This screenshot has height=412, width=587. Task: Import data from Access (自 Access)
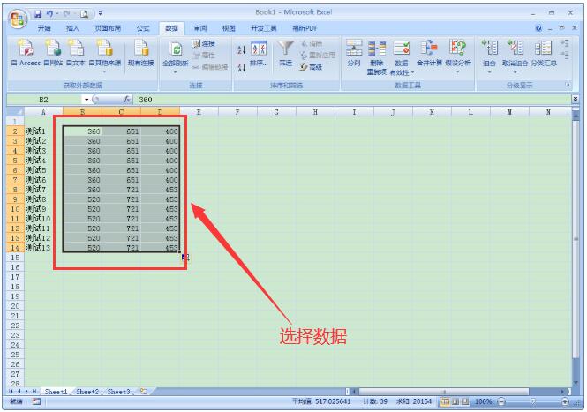click(26, 53)
